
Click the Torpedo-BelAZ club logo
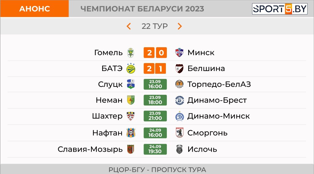[179, 84]
